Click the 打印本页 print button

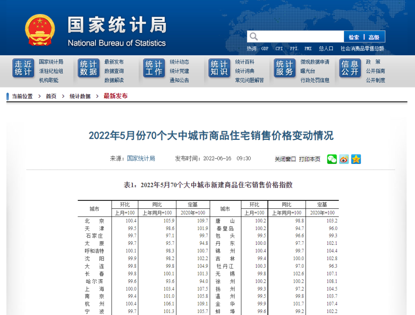[x=310, y=159]
